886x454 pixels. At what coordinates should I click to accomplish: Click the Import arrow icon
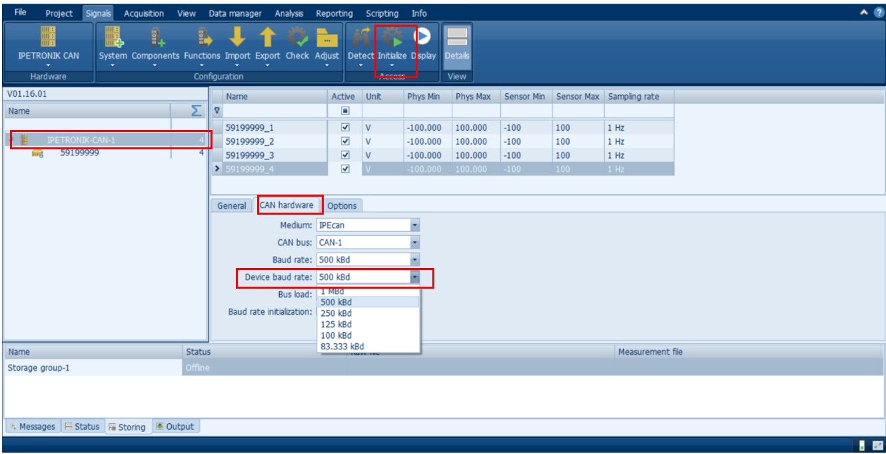[x=237, y=38]
